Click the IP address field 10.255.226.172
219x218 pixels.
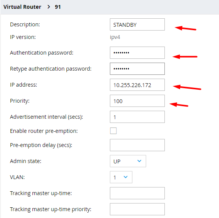click(137, 85)
